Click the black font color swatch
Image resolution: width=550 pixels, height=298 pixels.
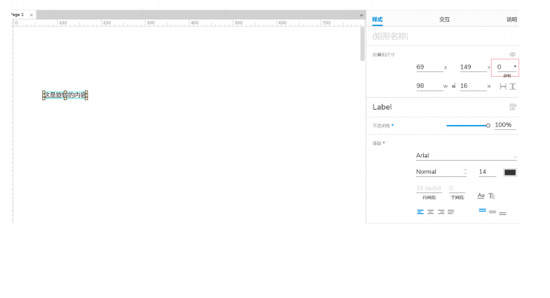(510, 172)
